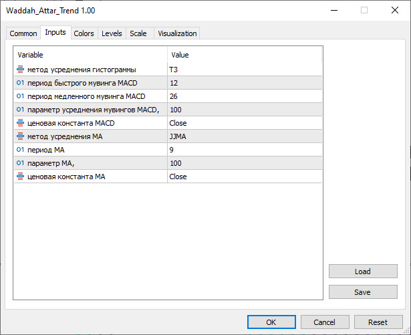The width and height of the screenshot is (411, 335).
Task: Open the JJMA averaging method value
Action: pyautogui.click(x=244, y=136)
